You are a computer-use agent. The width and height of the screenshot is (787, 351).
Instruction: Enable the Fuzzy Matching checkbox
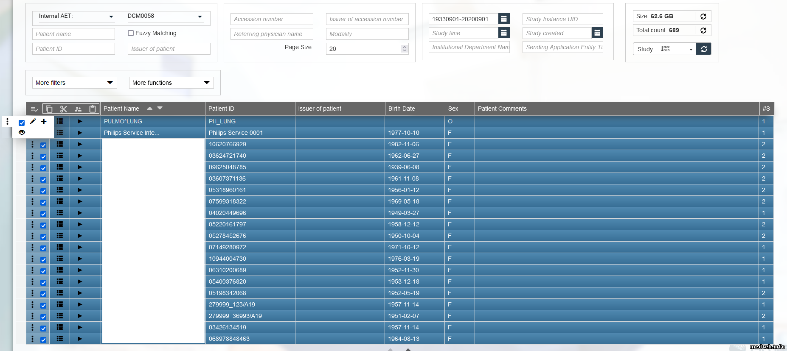(131, 33)
